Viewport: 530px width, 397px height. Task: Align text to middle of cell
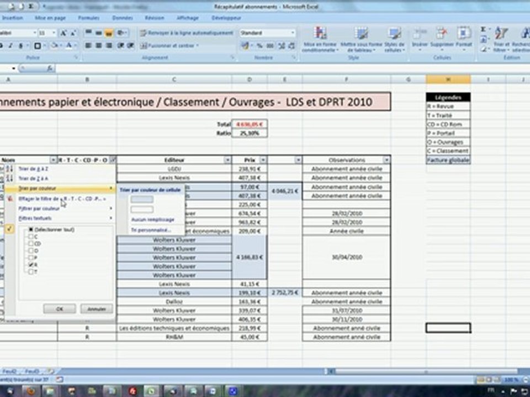coord(99,33)
